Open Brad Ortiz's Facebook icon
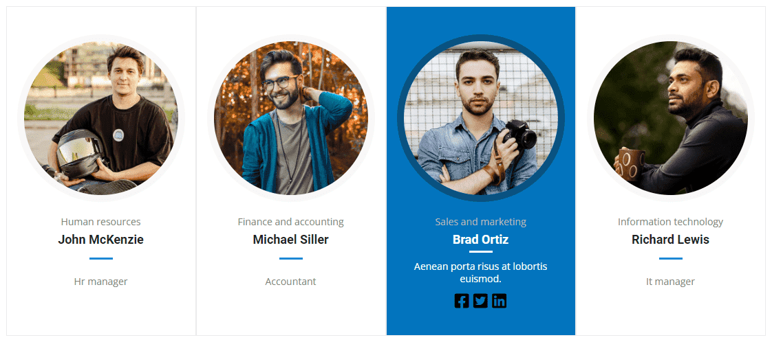 [x=461, y=301]
